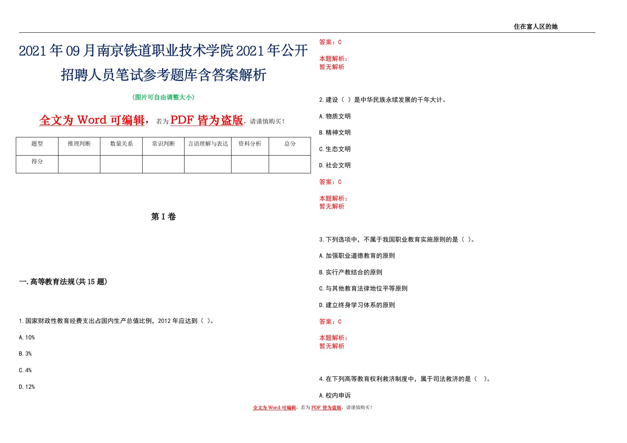627x443 pixels.
Task: Click 答案：C below 社会文明 option
Action: [x=330, y=182]
